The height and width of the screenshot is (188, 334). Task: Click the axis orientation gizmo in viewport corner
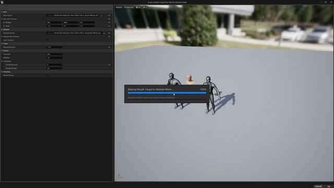pyautogui.click(x=121, y=176)
